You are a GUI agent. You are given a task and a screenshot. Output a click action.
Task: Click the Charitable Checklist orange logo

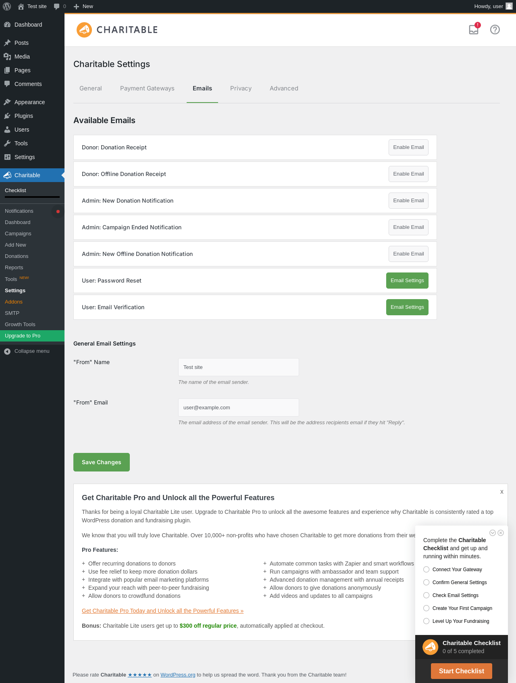[x=431, y=647]
